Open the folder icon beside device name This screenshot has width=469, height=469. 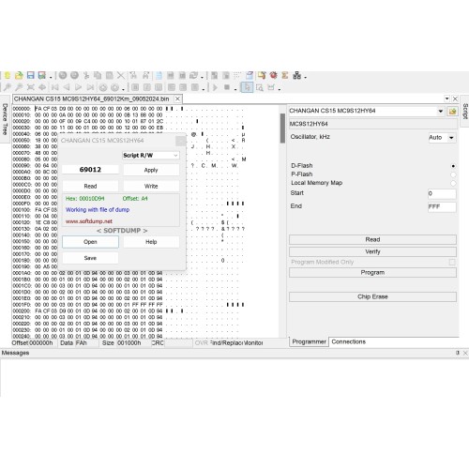pyautogui.click(x=452, y=111)
